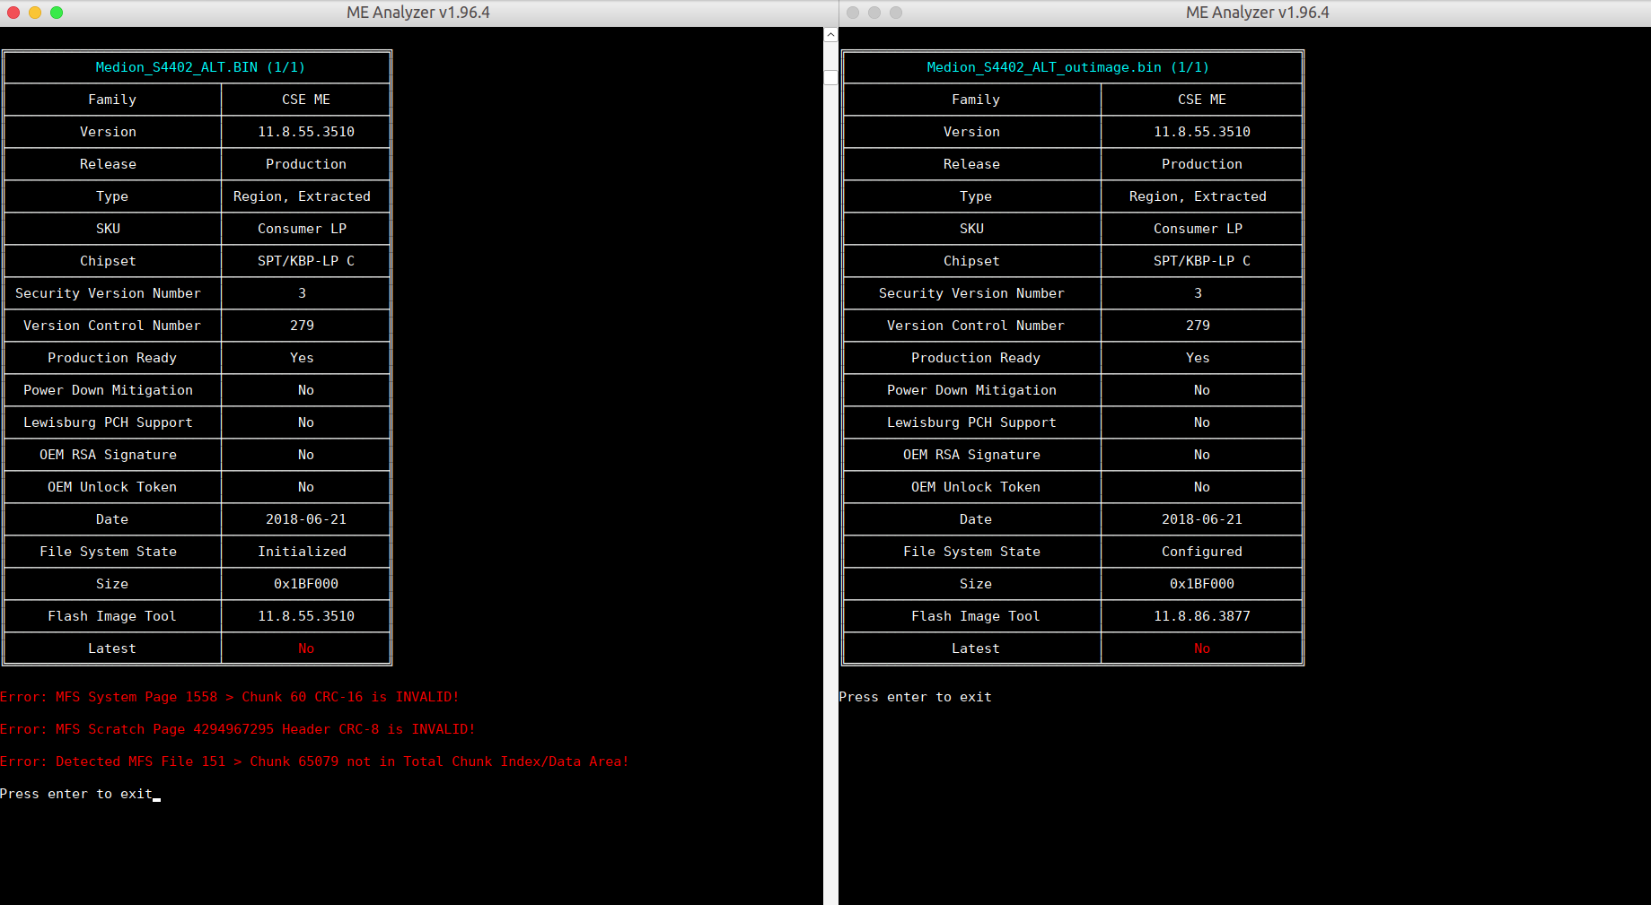The image size is (1651, 905).
Task: Click Flash Image Tool value '11.8.86.3877'
Action: [1202, 616]
